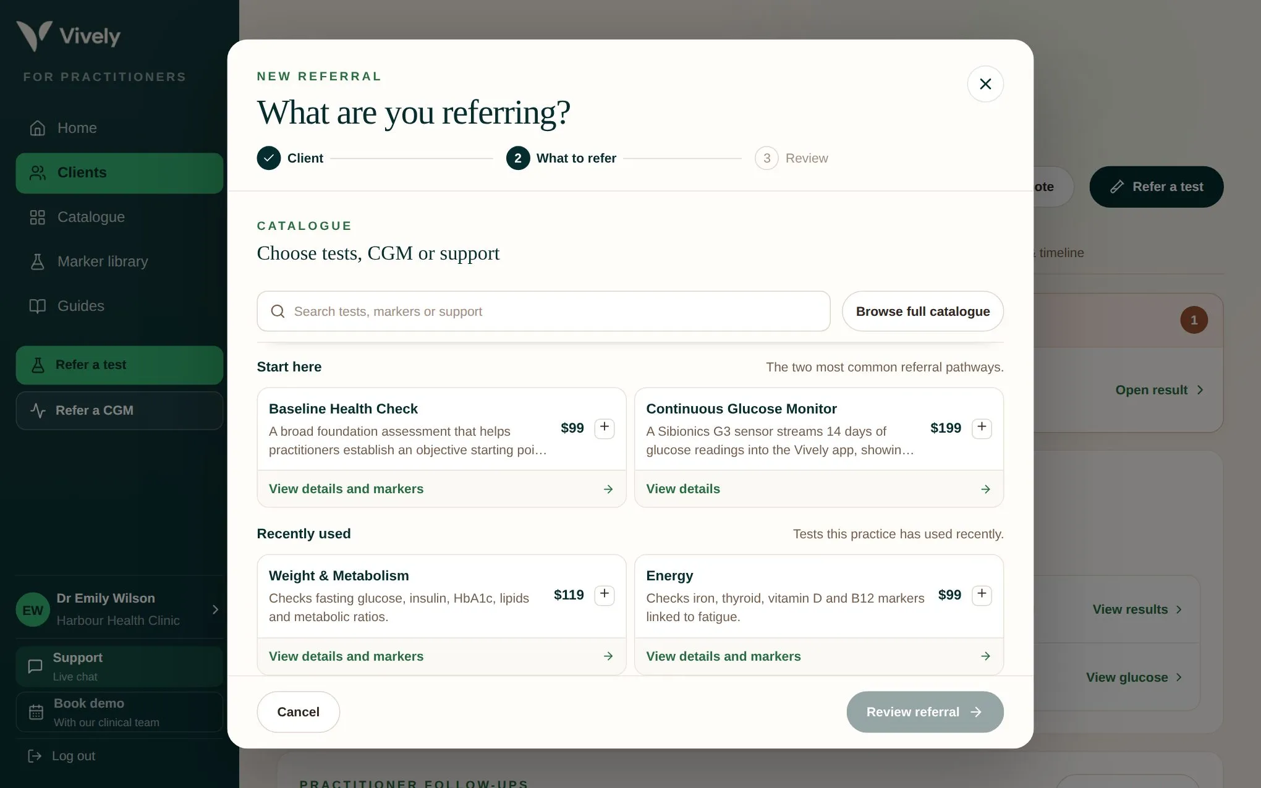Add Baseline Health Check with plus icon
This screenshot has width=1261, height=788.
pos(604,428)
